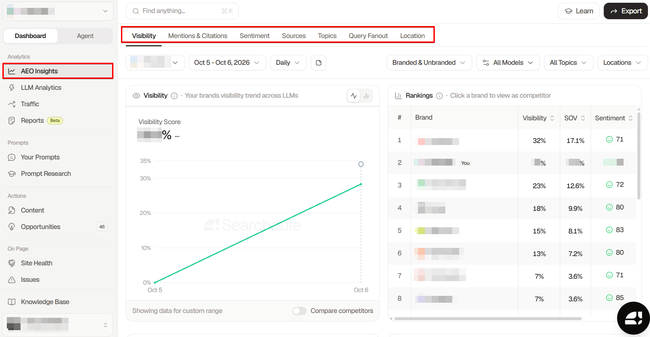Open AEO Insights in the sidebar

tap(58, 71)
